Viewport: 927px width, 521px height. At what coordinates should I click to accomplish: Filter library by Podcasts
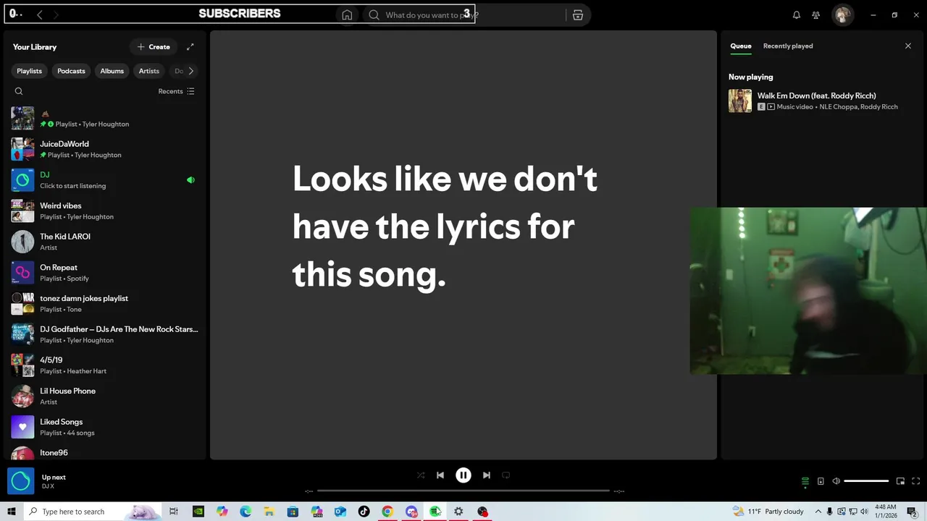71,71
